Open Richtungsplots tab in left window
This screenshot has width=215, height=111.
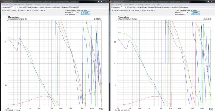[x=74, y=7]
